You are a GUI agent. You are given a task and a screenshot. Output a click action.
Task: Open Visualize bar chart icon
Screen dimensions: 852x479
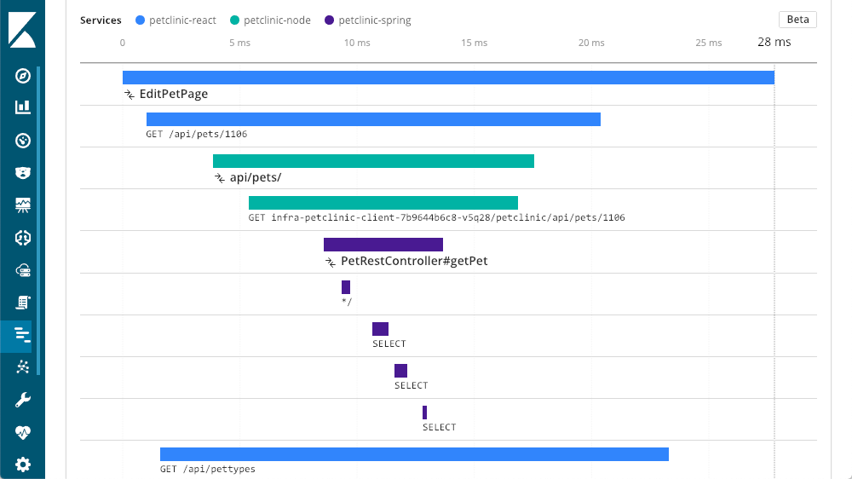[x=22, y=107]
